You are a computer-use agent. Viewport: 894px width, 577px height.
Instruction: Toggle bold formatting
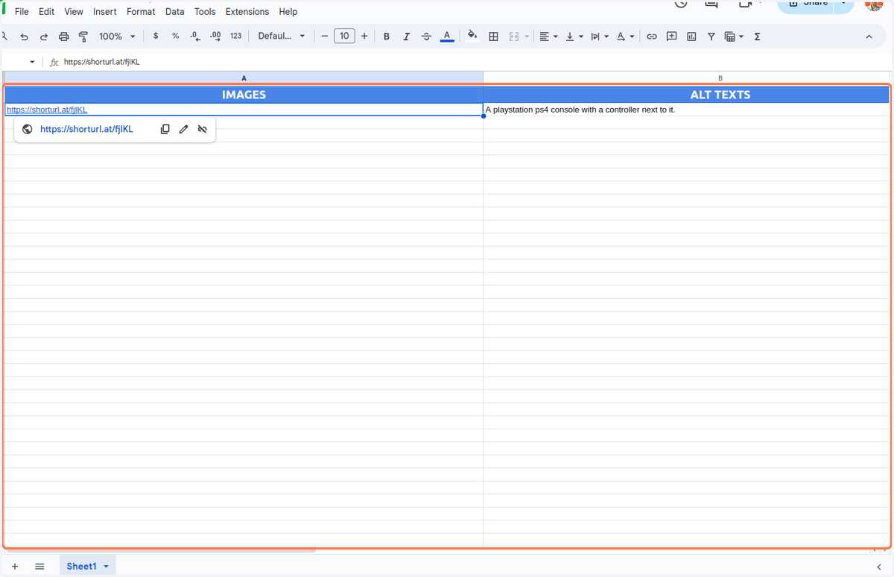386,36
